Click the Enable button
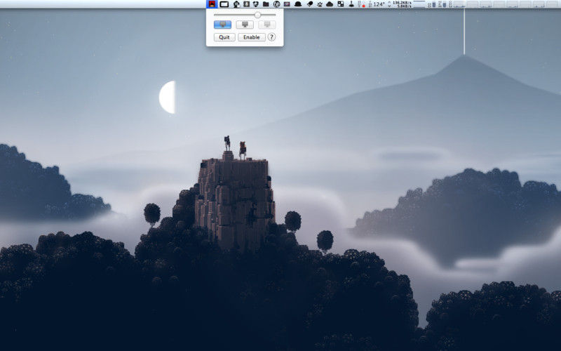This screenshot has width=561, height=351. (x=252, y=37)
